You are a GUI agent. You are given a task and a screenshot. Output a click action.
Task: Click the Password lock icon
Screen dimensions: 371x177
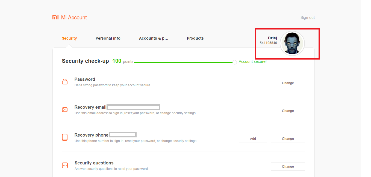coord(65,82)
